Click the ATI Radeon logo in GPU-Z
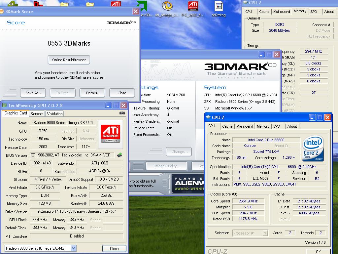 point(111,134)
